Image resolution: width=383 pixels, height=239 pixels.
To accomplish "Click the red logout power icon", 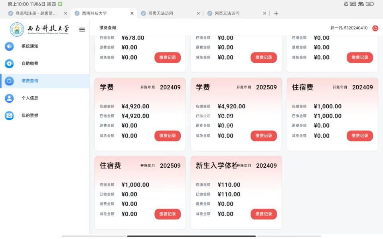I will [x=375, y=28].
